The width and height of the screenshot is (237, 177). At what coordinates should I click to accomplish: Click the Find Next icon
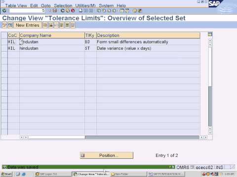pos(91,11)
